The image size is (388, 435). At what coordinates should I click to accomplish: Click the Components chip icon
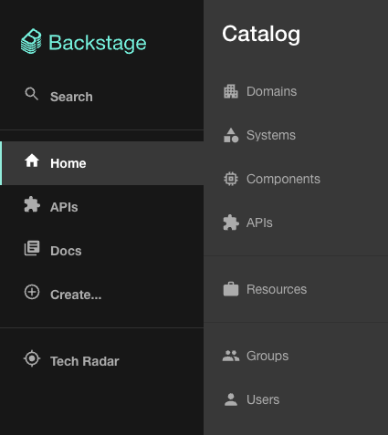(231, 179)
